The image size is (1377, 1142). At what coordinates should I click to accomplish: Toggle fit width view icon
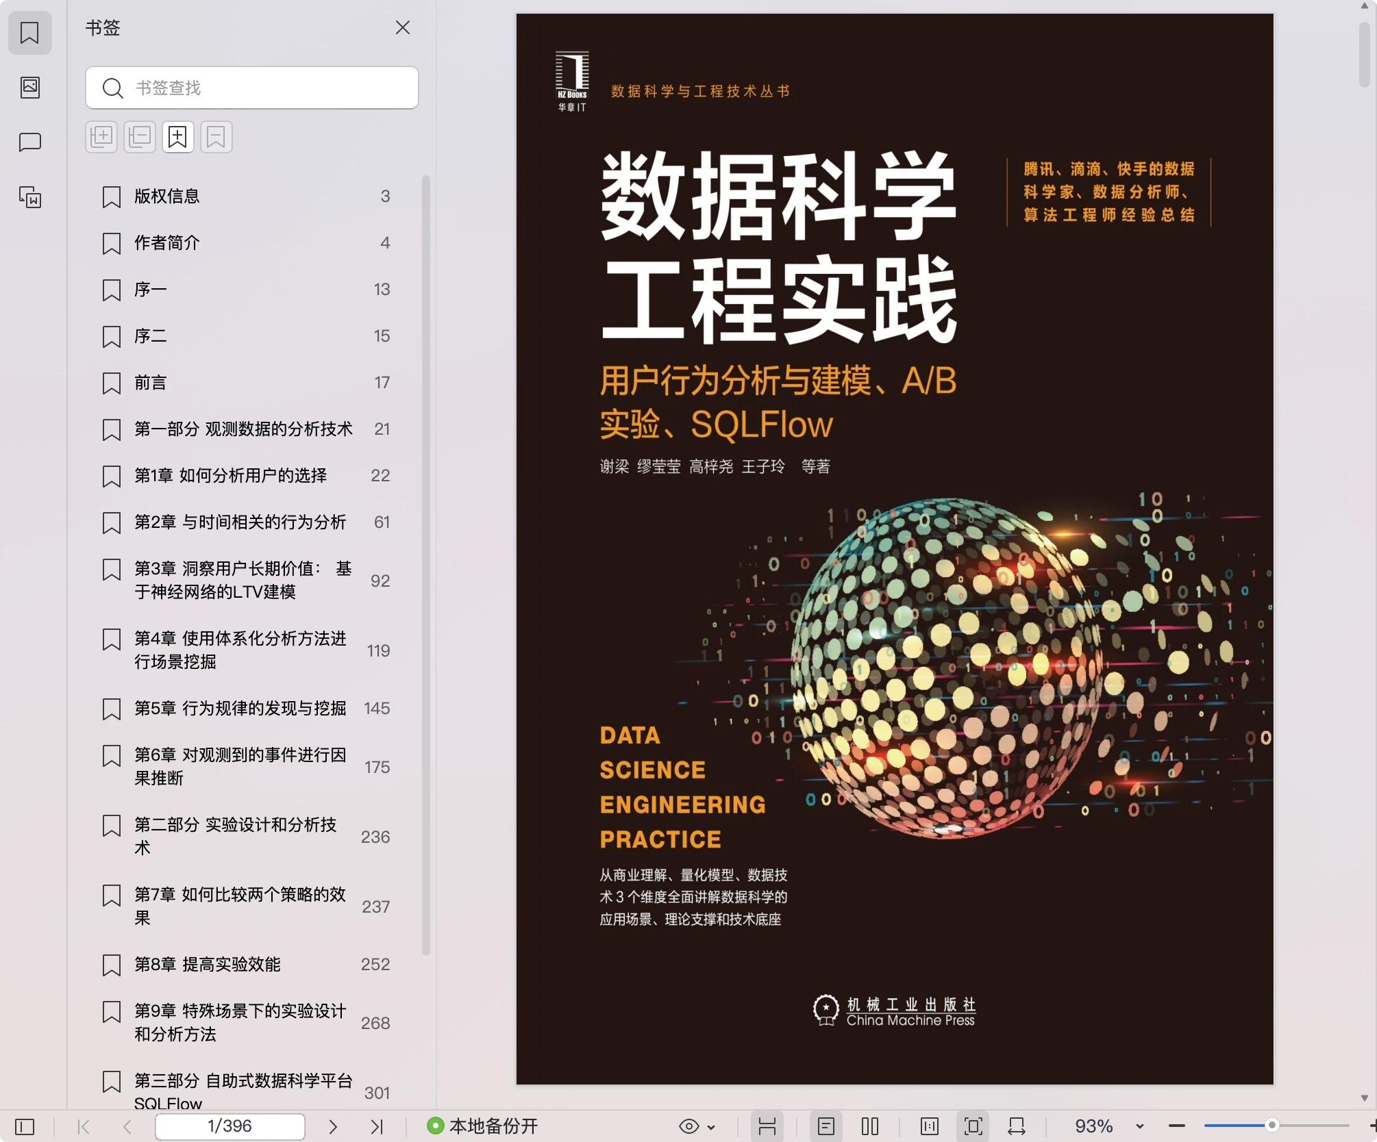1017,1126
